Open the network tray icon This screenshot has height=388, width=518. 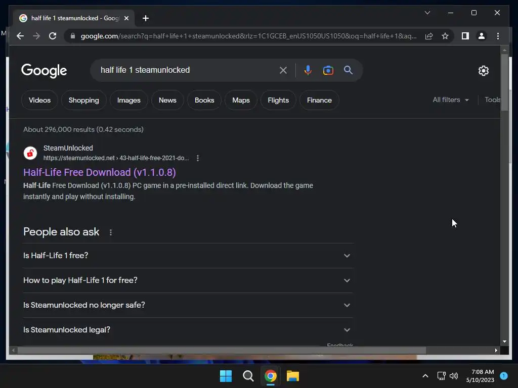click(441, 376)
